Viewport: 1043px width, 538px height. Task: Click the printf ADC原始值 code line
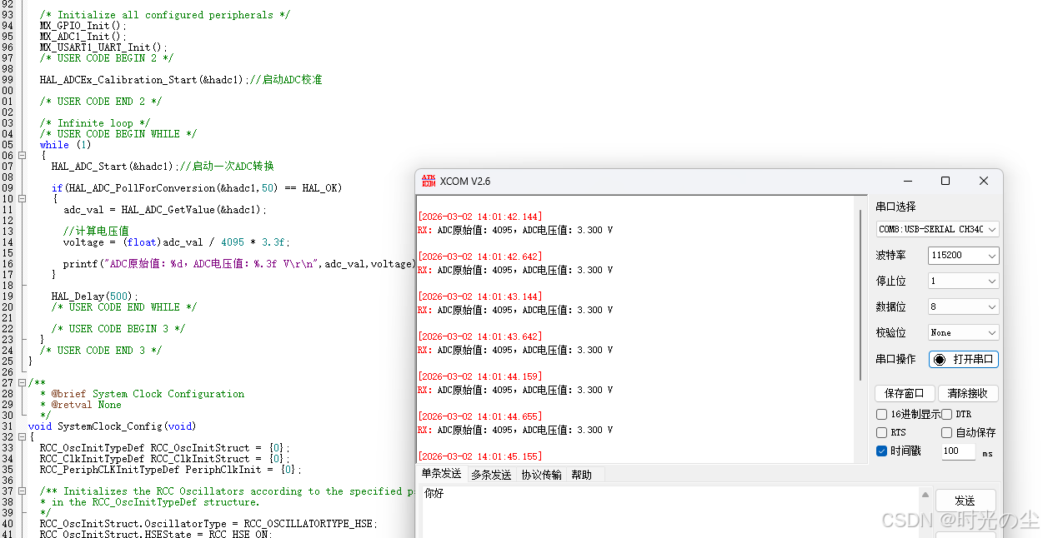[x=239, y=264]
